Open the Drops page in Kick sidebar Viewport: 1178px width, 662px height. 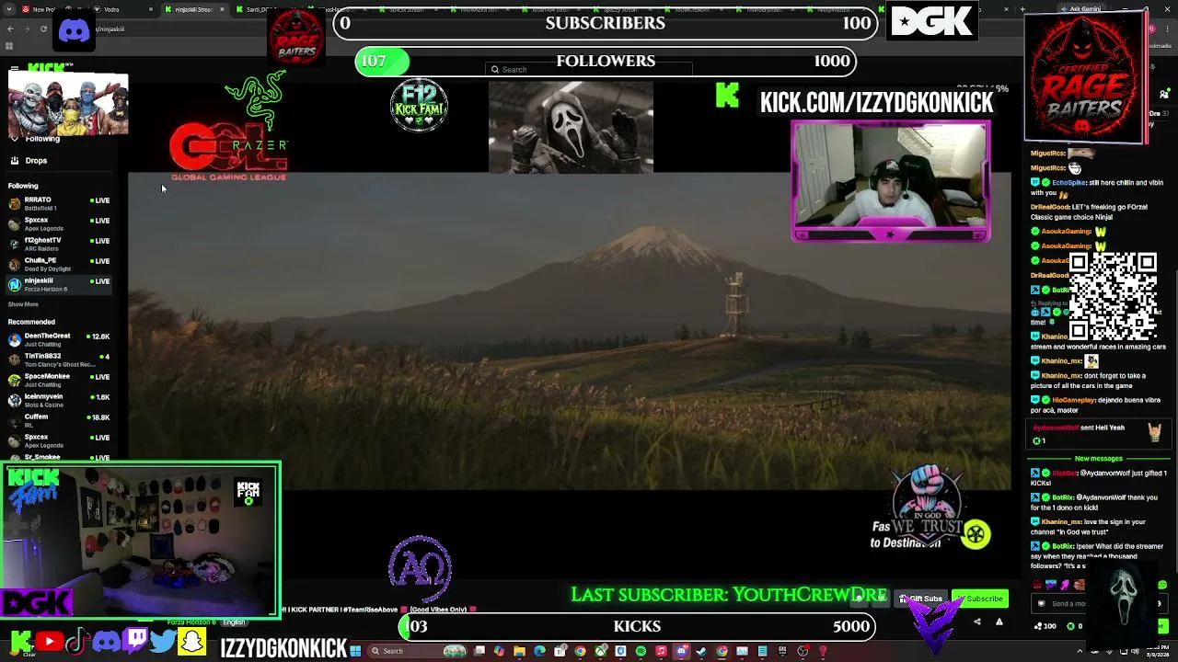click(36, 161)
